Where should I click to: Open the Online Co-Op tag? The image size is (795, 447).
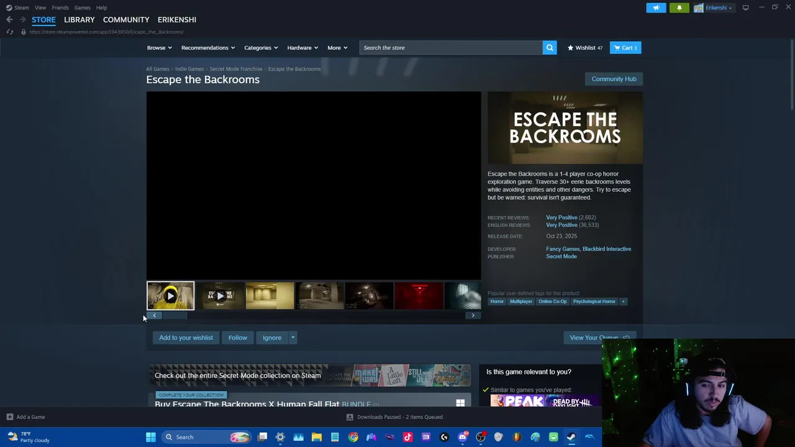[553, 302]
